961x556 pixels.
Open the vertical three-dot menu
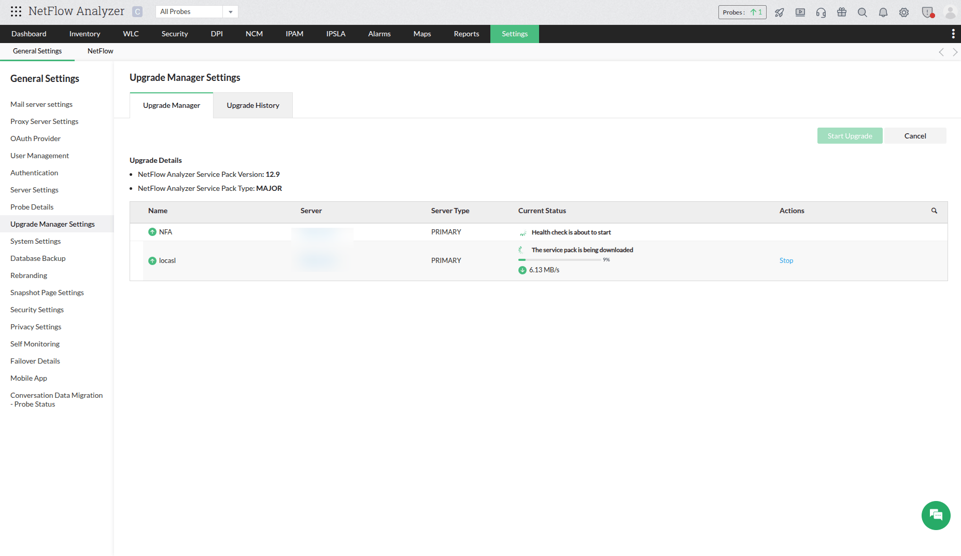[953, 34]
